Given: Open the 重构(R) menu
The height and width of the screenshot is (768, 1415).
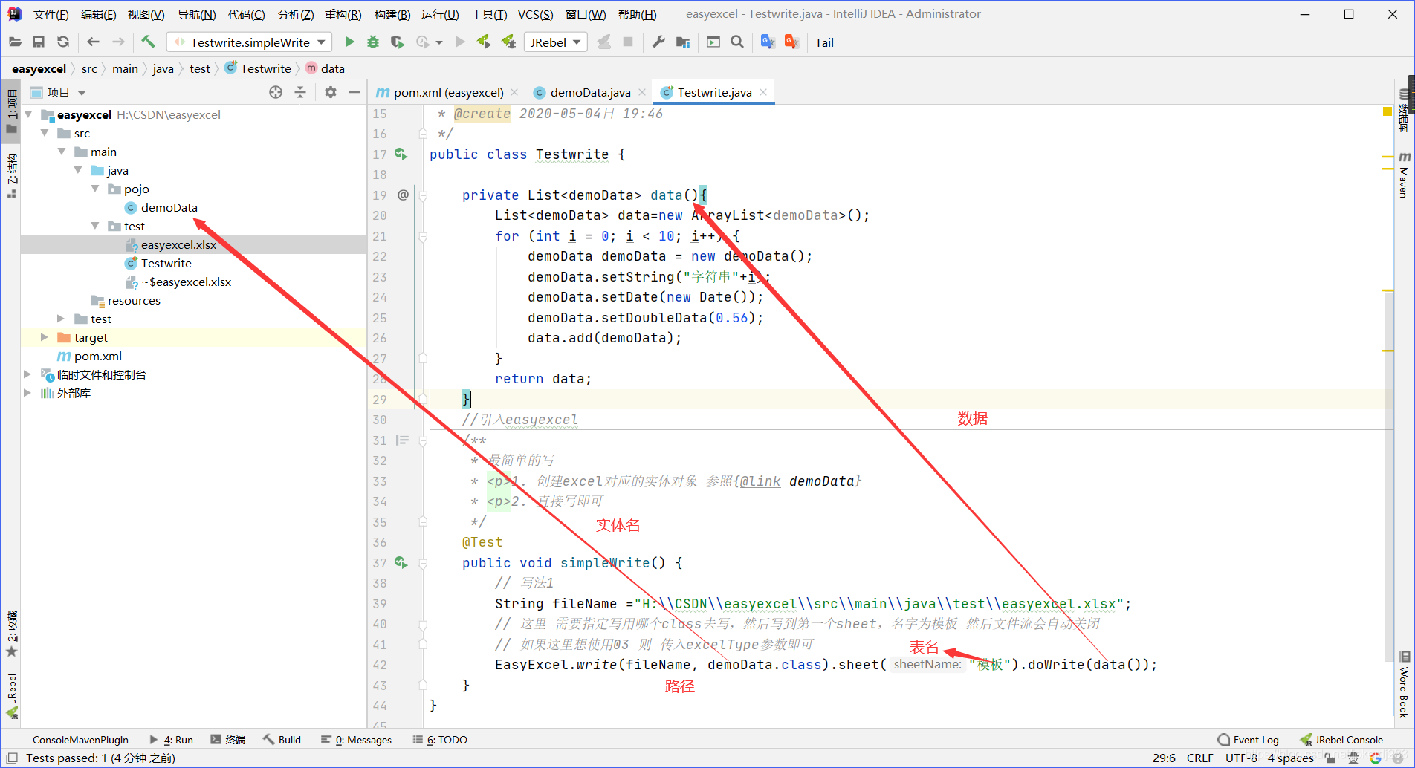Looking at the screenshot, I should pos(343,14).
